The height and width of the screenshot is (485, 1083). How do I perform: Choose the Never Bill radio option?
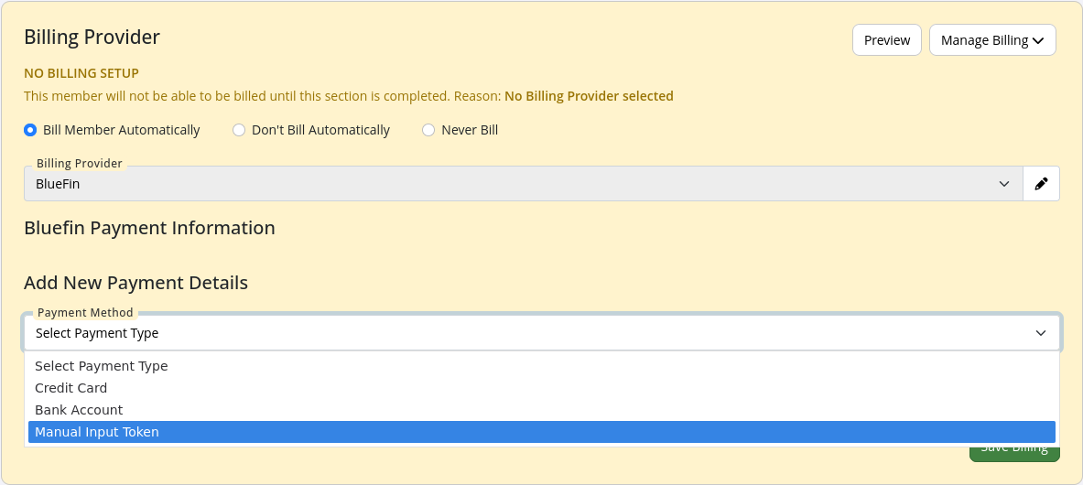428,130
